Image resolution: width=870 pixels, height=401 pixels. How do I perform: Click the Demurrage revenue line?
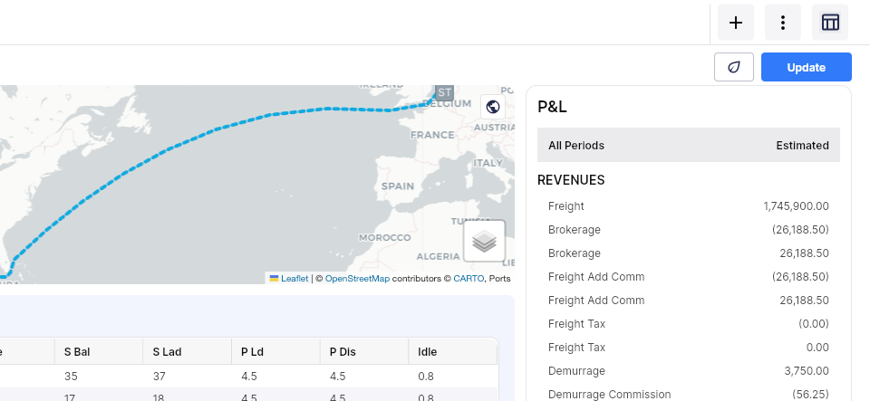pyautogui.click(x=689, y=371)
